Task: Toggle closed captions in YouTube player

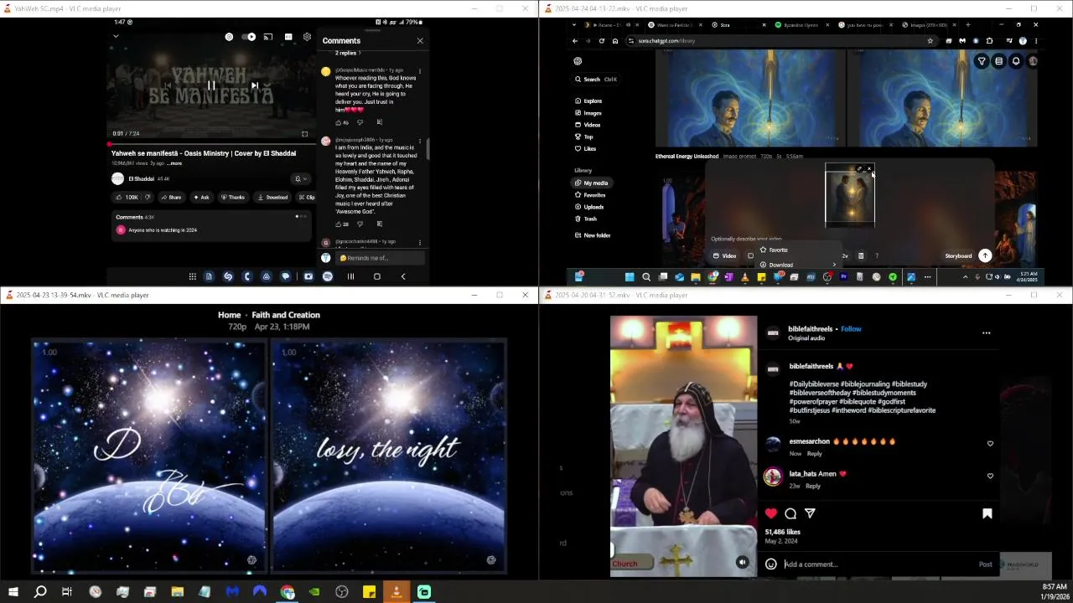Action: [x=288, y=37]
